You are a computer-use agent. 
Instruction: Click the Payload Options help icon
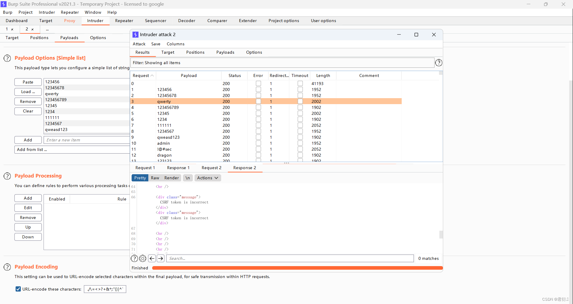pos(7,58)
